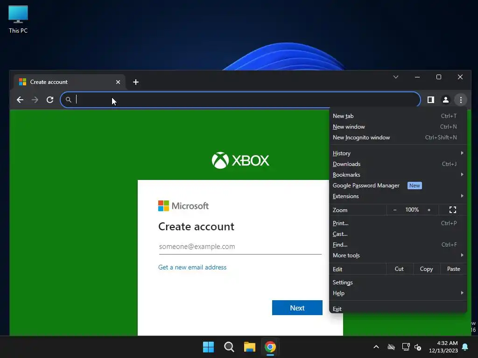Choose Exit from the Chrome menu

point(398,309)
